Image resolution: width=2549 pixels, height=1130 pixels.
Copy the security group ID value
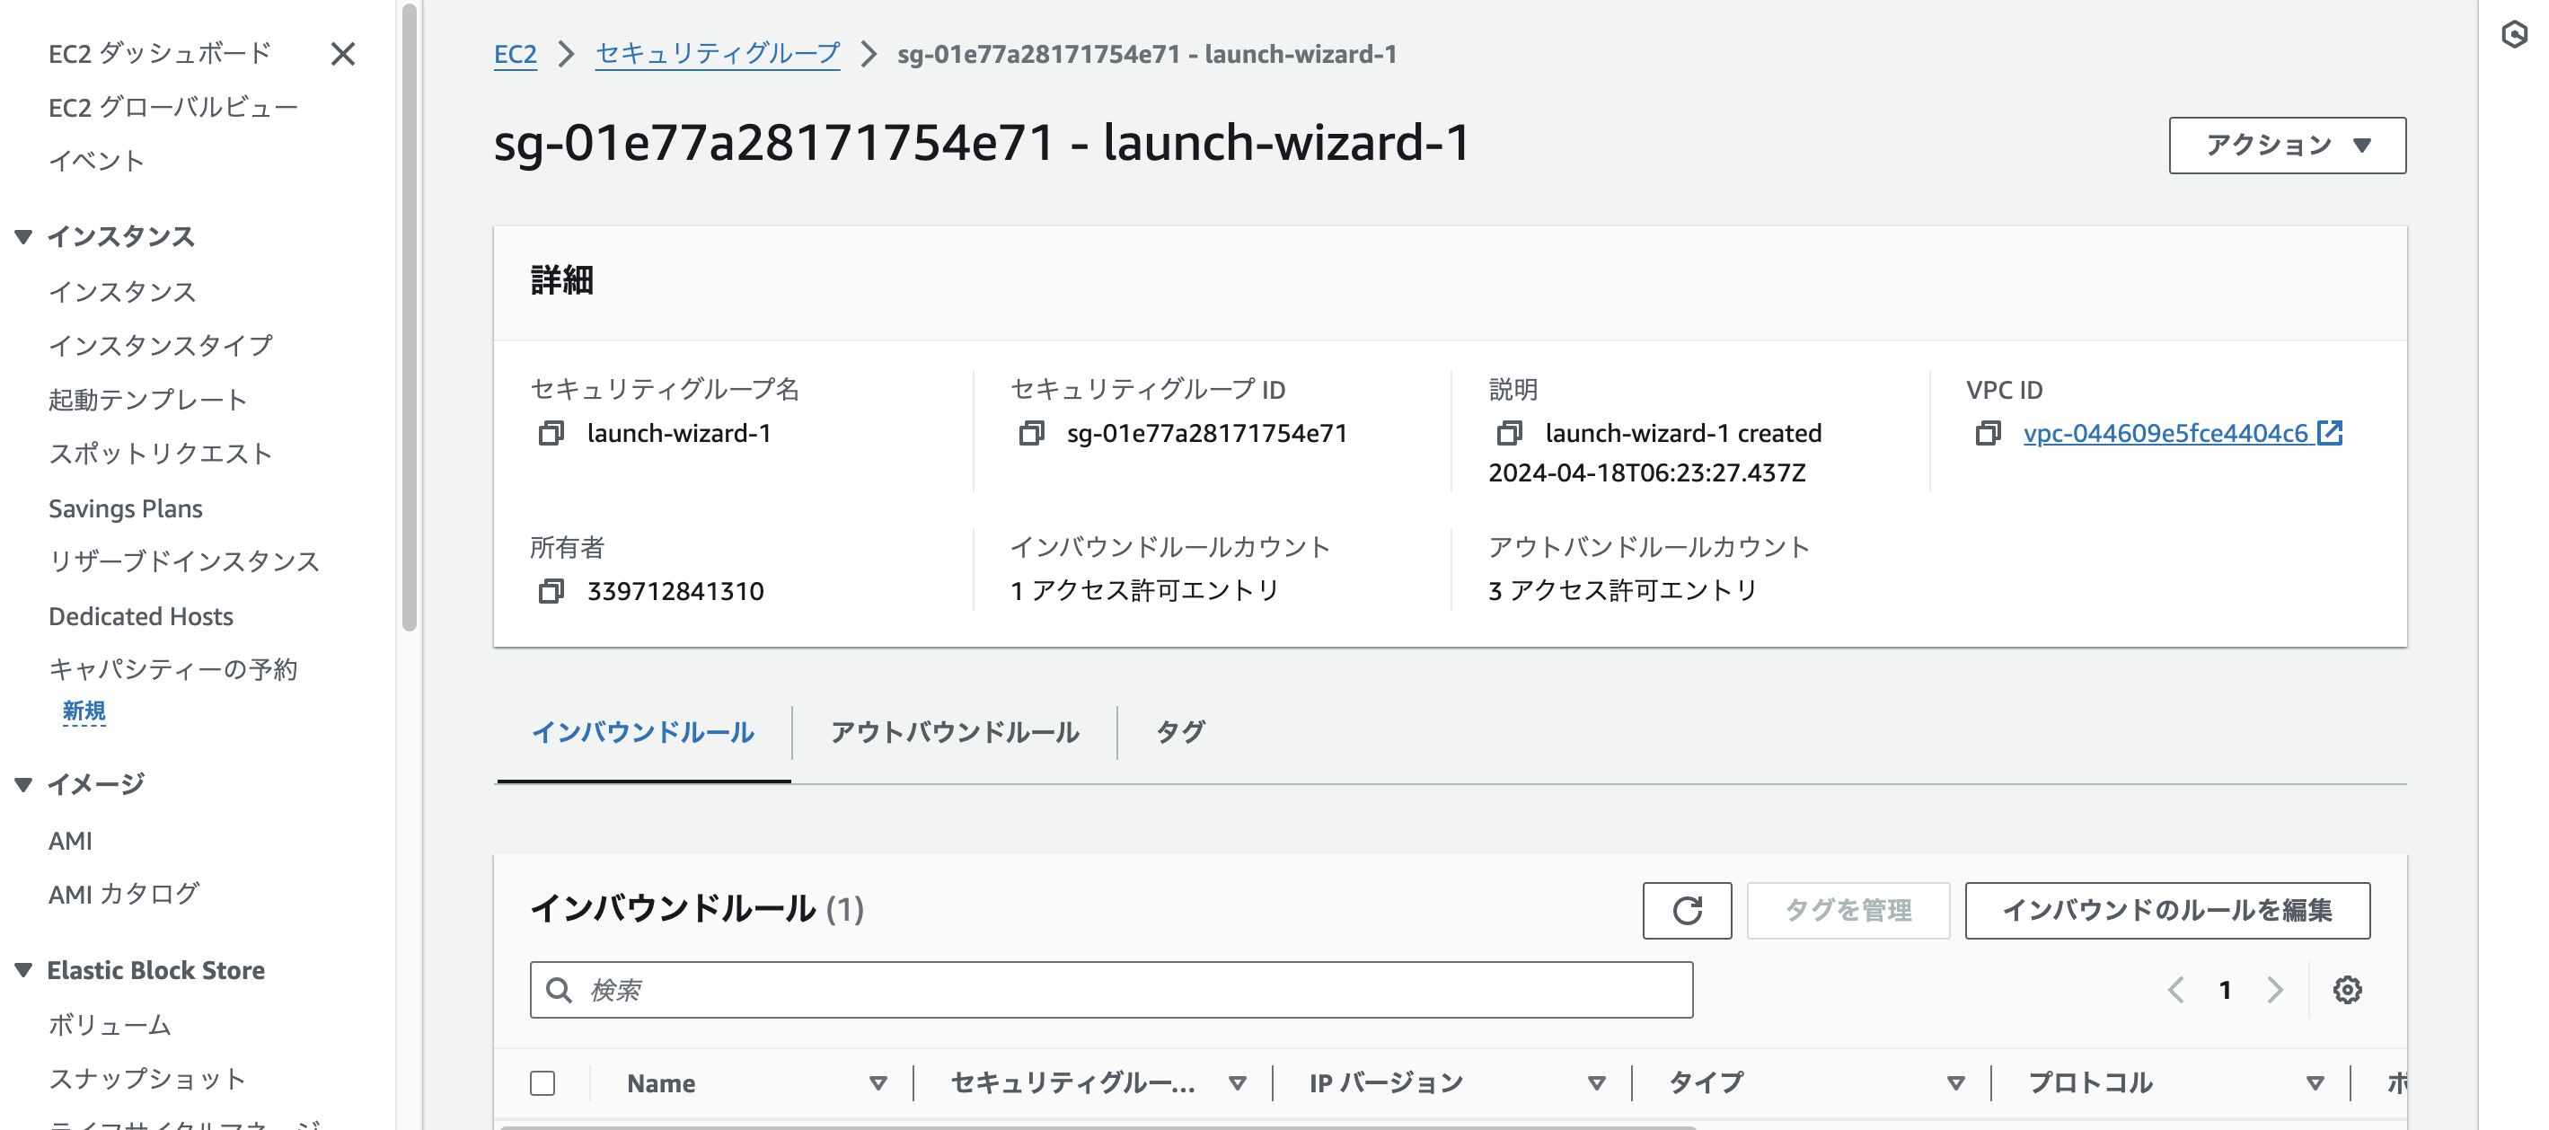[x=1031, y=433]
